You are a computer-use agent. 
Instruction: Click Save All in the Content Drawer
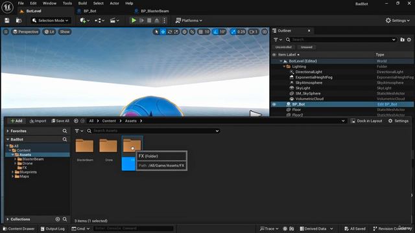point(60,121)
